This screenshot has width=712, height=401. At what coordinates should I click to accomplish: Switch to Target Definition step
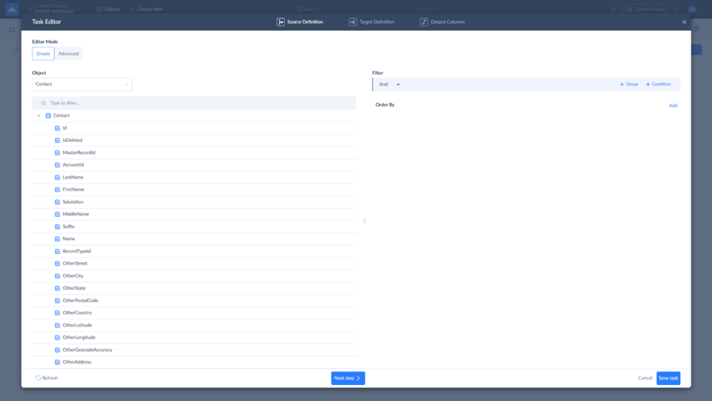pos(371,22)
